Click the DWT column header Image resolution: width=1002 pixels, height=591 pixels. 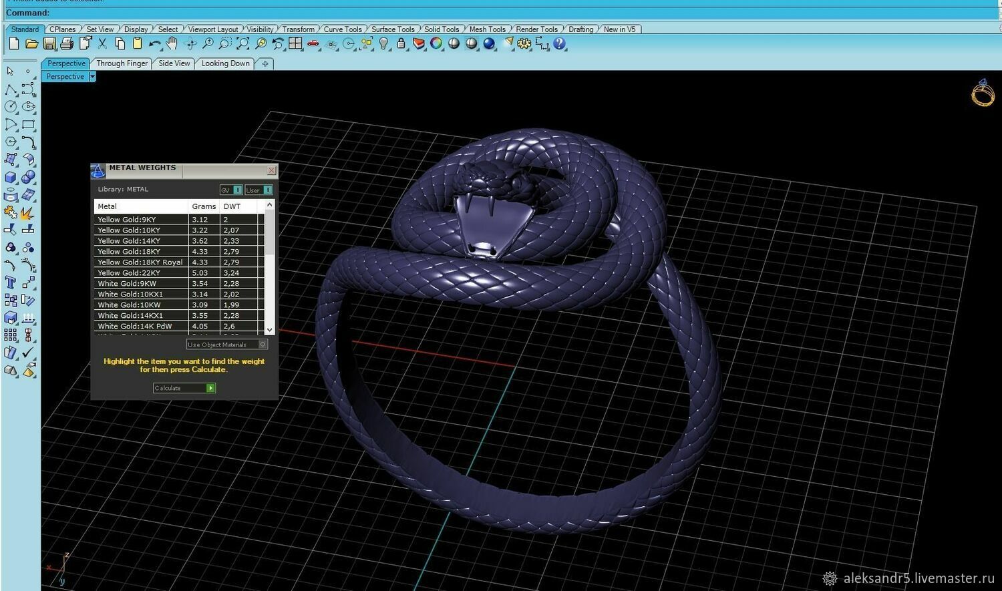coord(238,206)
